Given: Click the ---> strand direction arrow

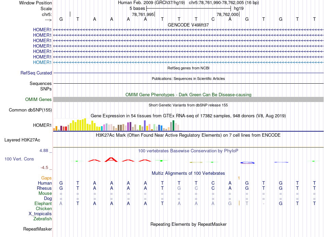Looking at the screenshot, I should 48,20.
